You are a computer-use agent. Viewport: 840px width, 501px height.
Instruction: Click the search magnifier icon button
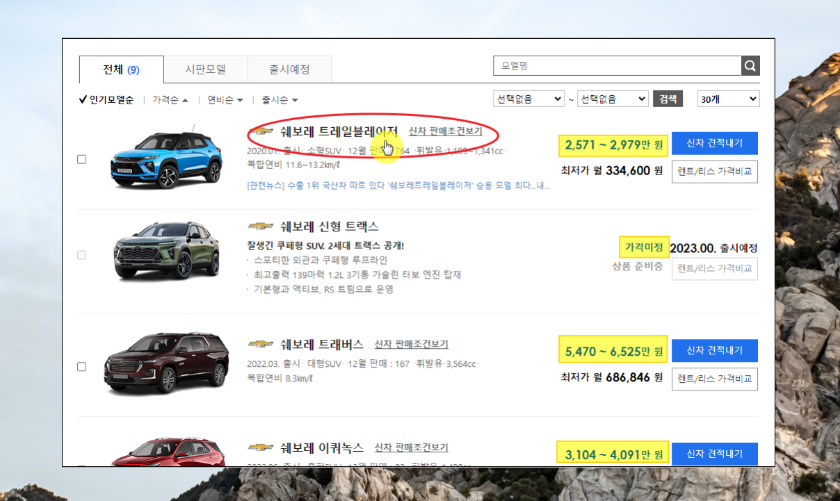750,66
